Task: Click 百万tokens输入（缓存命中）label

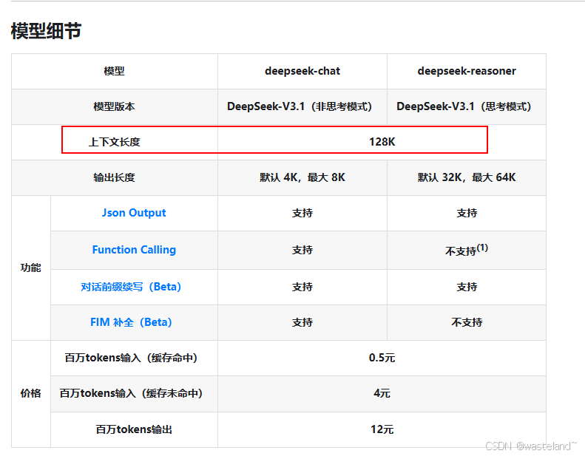Action: tap(131, 358)
